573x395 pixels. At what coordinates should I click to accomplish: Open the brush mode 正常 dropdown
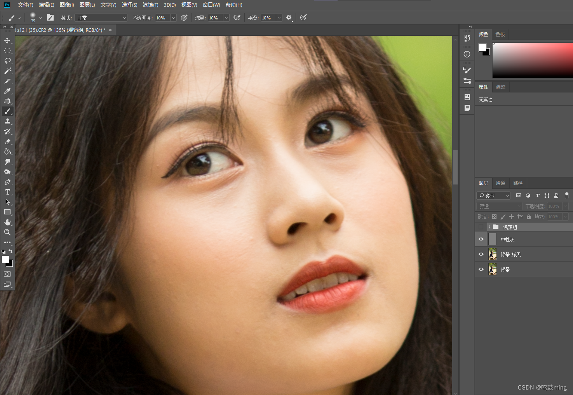[101, 18]
